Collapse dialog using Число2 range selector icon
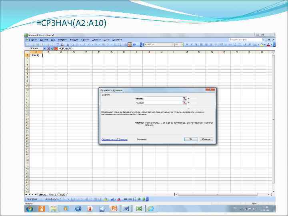This screenshot has width=288, height=216. point(184,103)
